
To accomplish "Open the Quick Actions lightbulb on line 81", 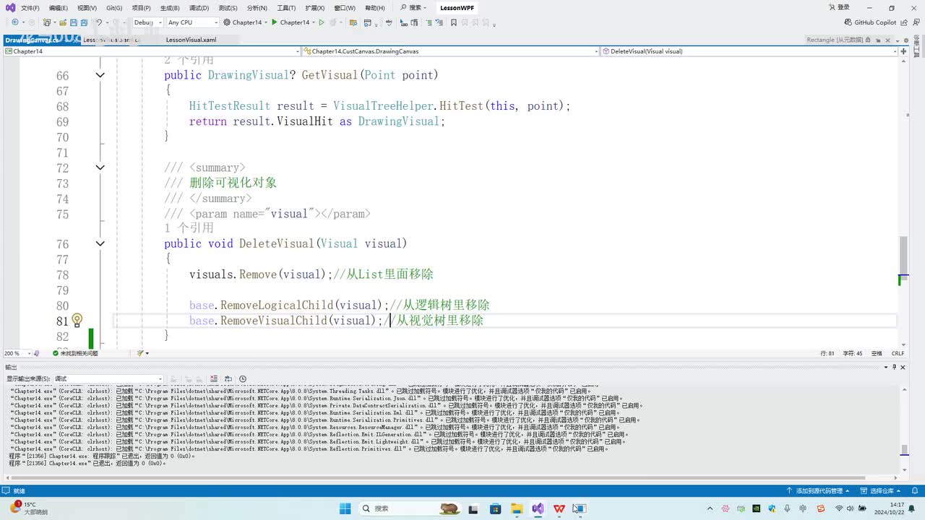I will point(77,320).
